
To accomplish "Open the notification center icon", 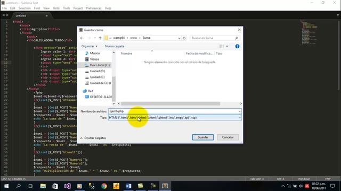I will [332, 186].
